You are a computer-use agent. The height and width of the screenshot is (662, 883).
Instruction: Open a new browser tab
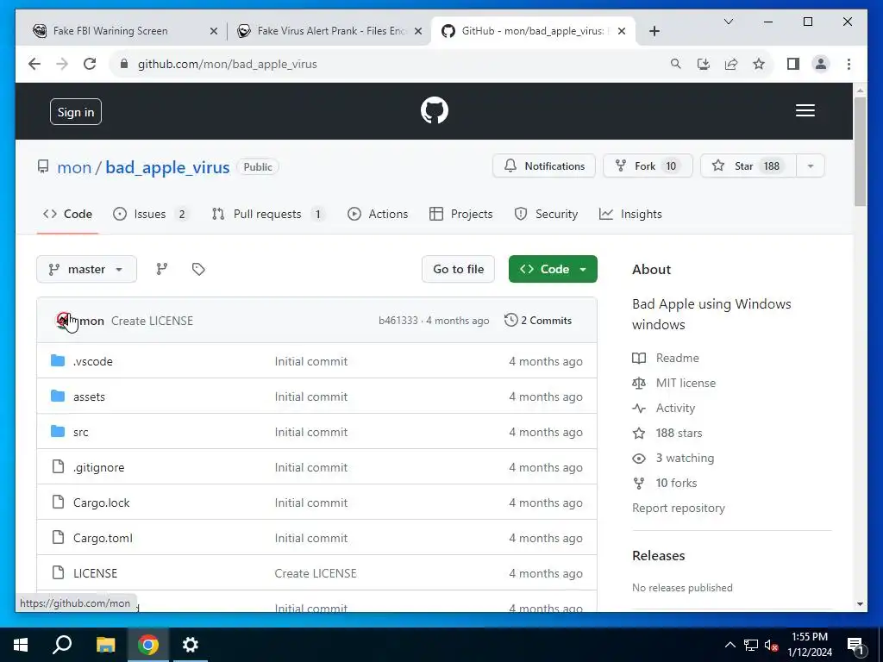pos(654,31)
